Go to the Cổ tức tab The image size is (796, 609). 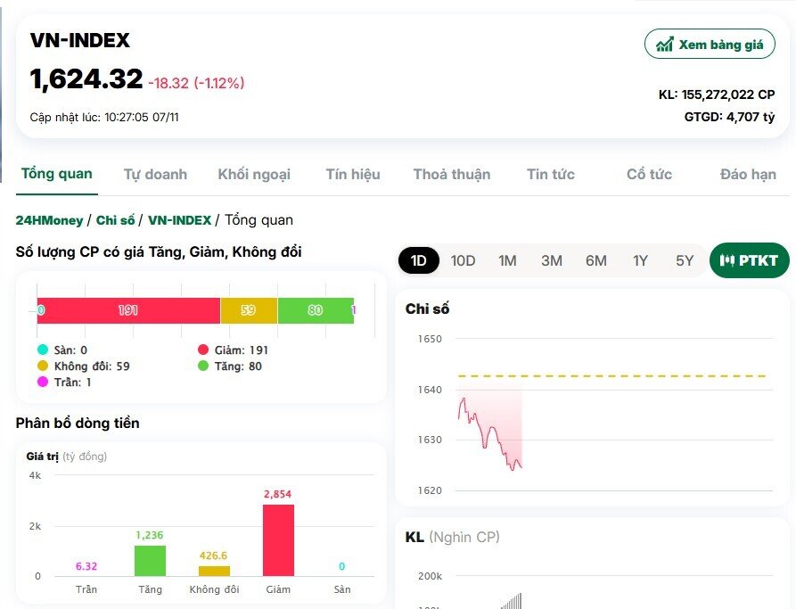649,174
